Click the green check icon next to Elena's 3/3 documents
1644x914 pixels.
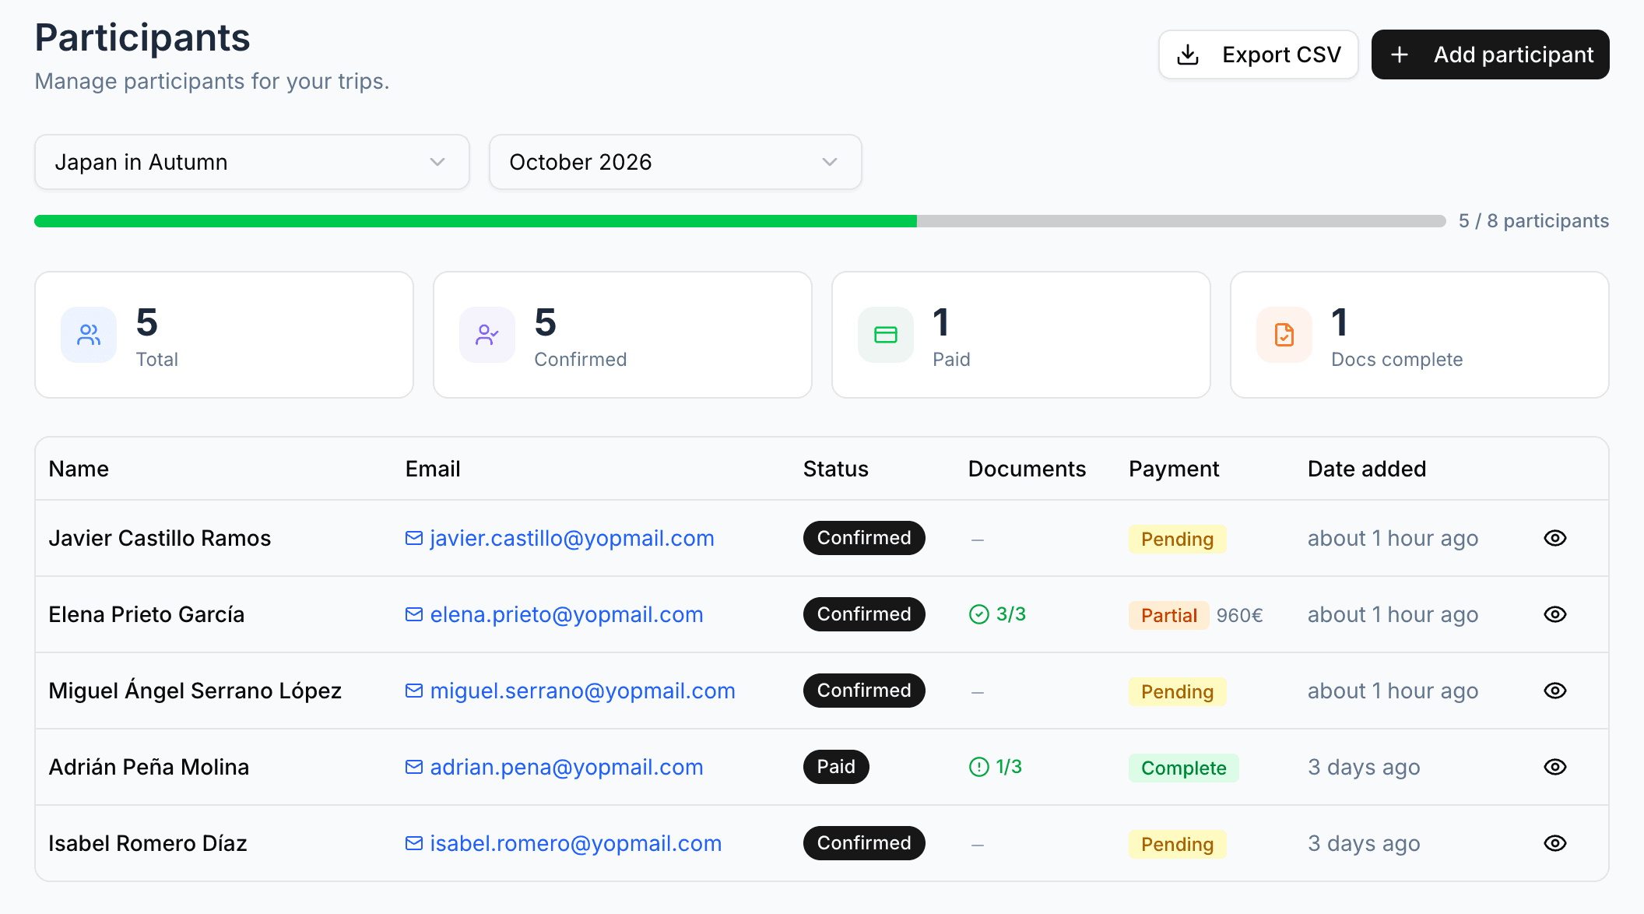[x=979, y=614]
